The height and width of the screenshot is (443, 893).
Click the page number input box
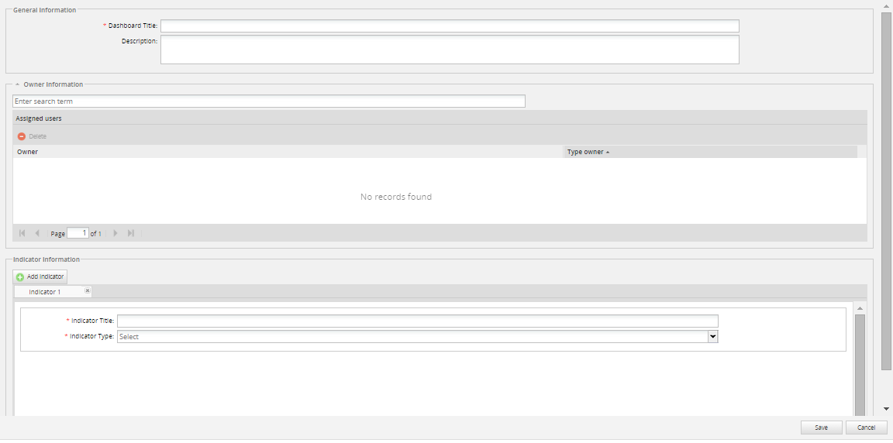coord(78,233)
